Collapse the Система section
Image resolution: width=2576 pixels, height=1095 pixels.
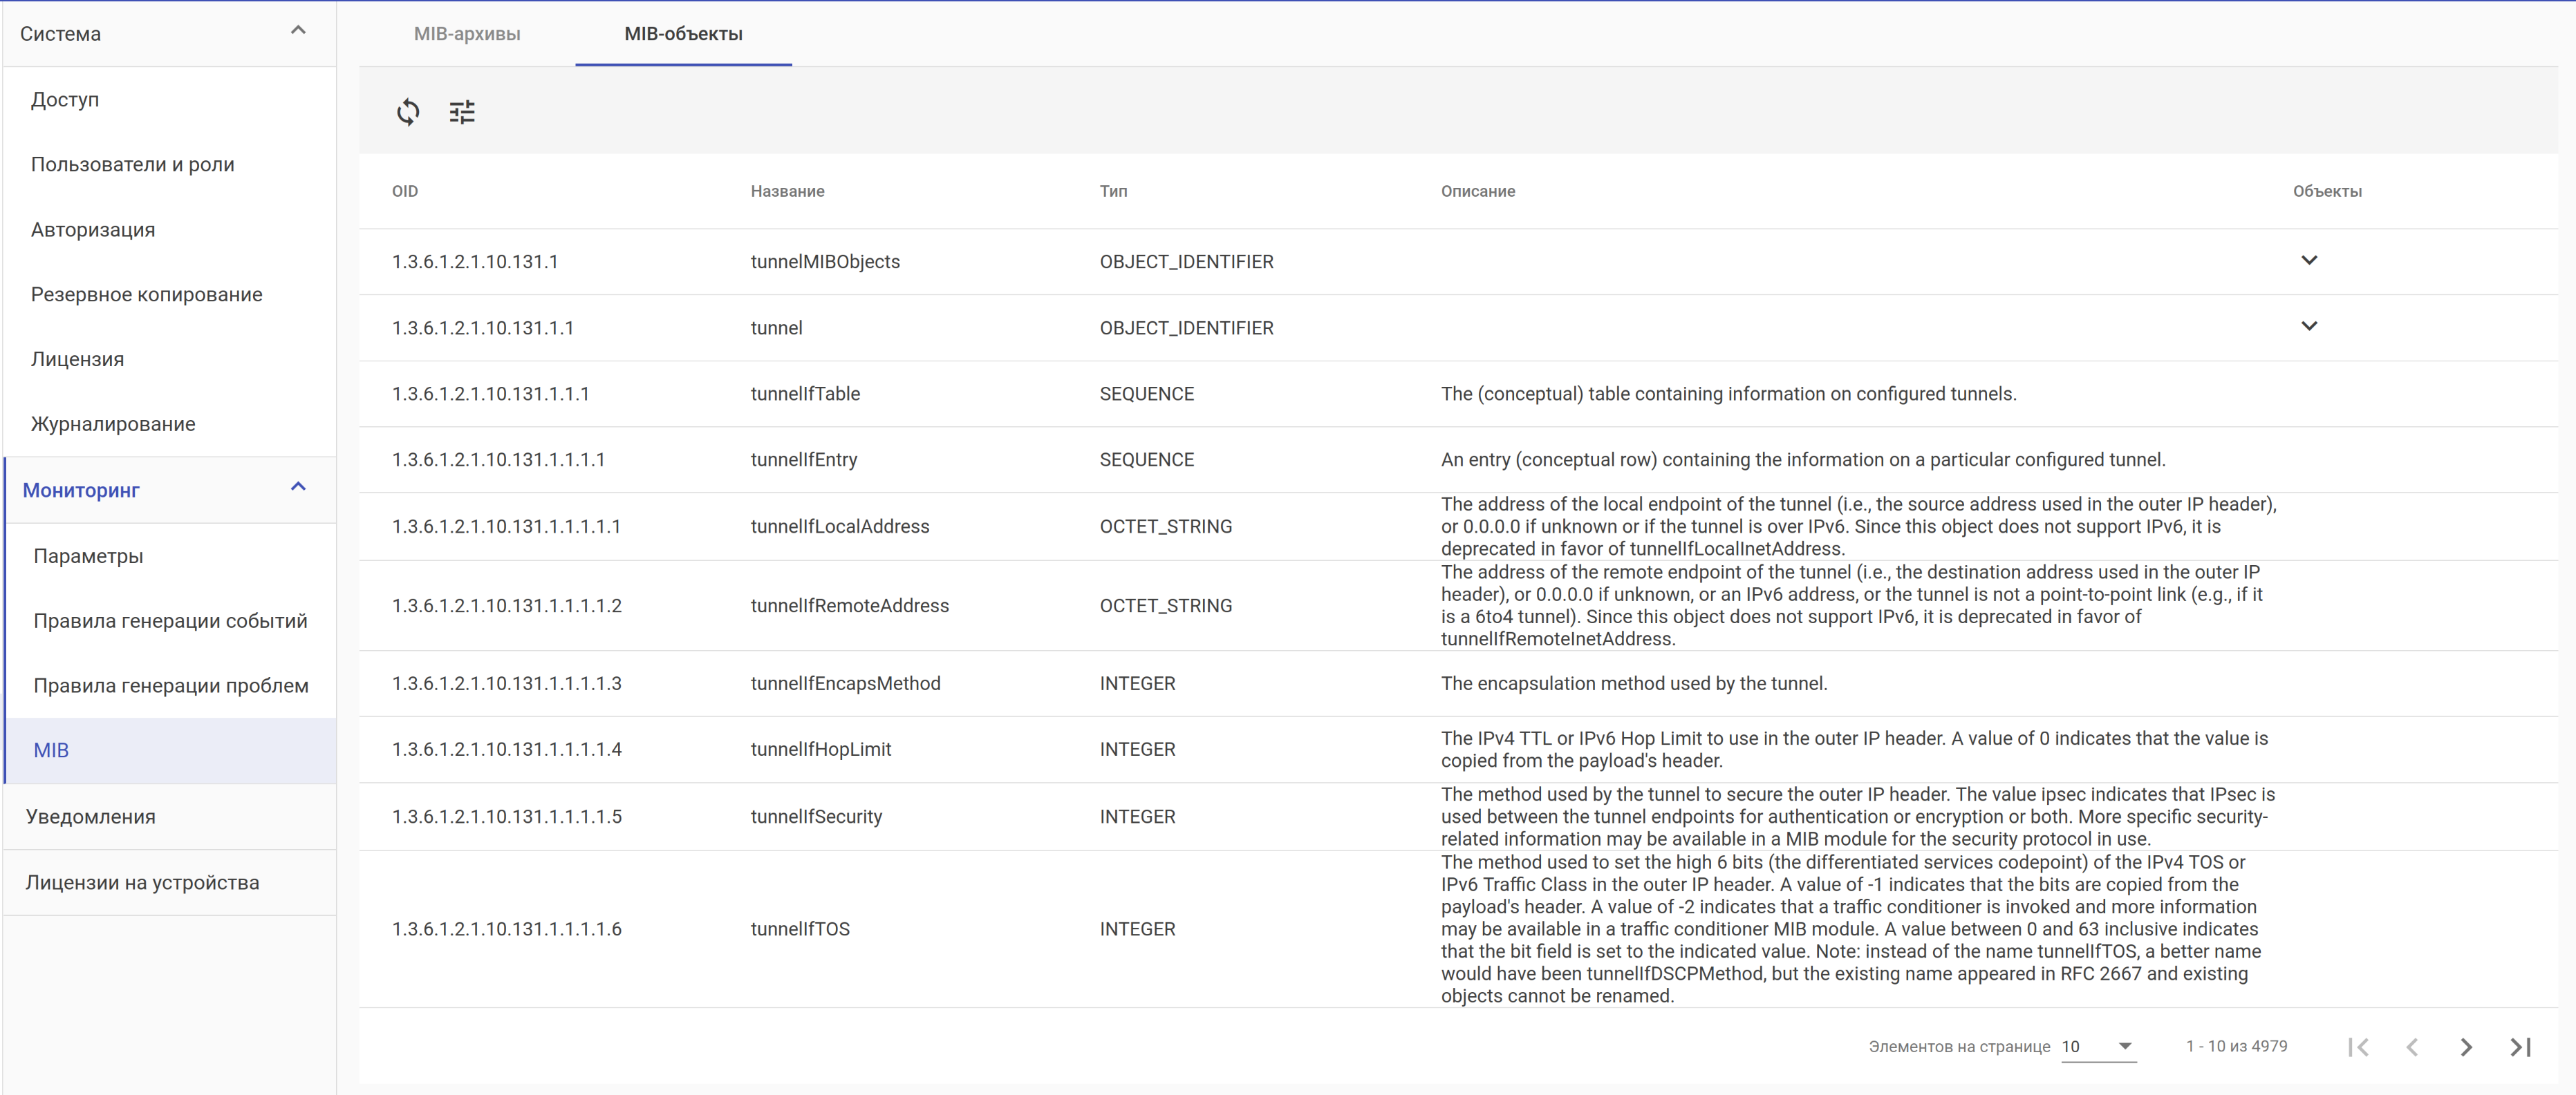pos(298,31)
